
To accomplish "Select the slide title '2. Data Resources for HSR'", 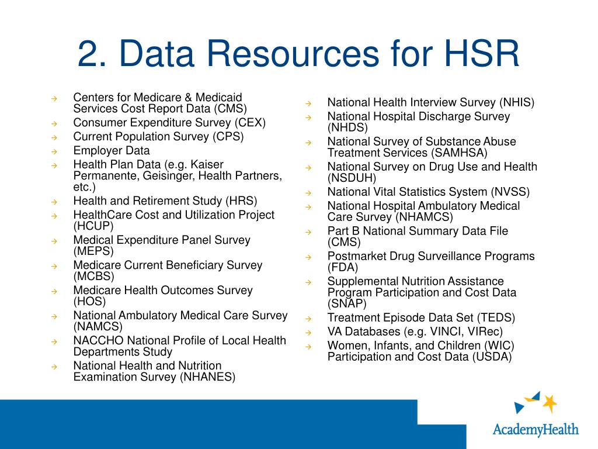I will pos(298,53).
